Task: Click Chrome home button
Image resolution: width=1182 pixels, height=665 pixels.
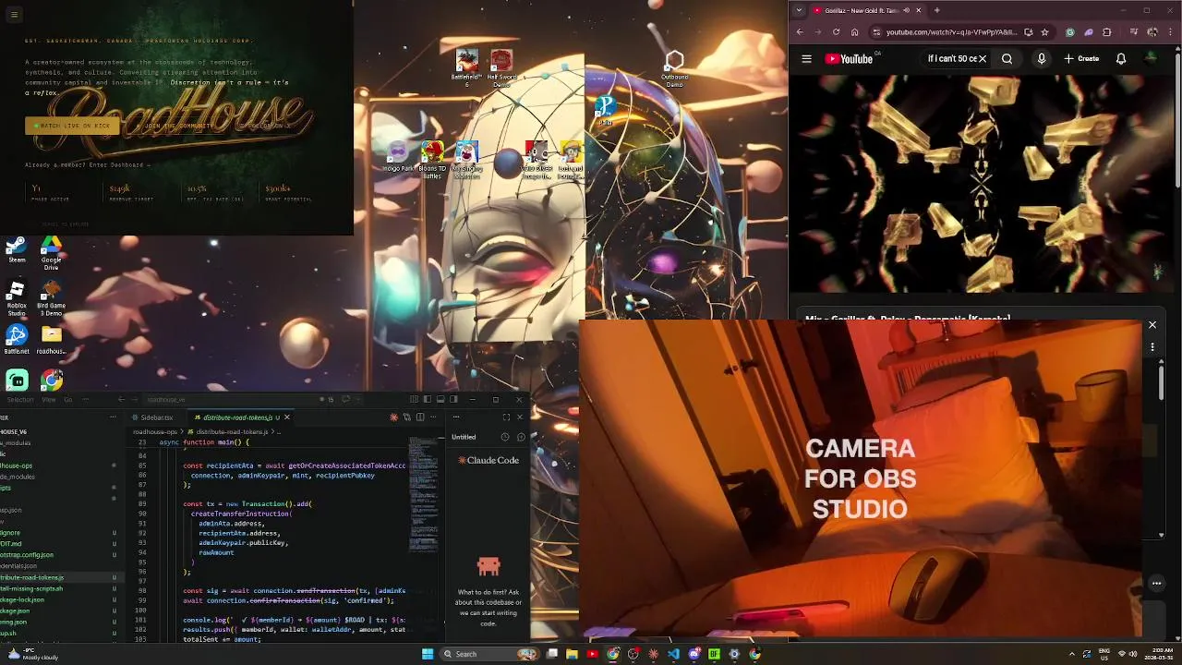Action: (855, 32)
